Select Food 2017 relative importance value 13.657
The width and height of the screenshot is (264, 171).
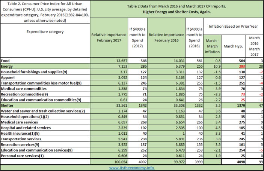(122, 61)
